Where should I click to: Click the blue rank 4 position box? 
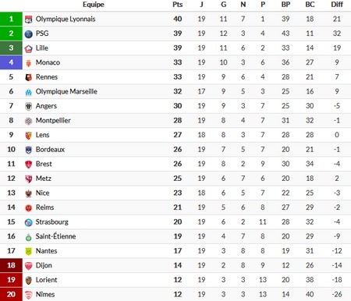(x=11, y=62)
